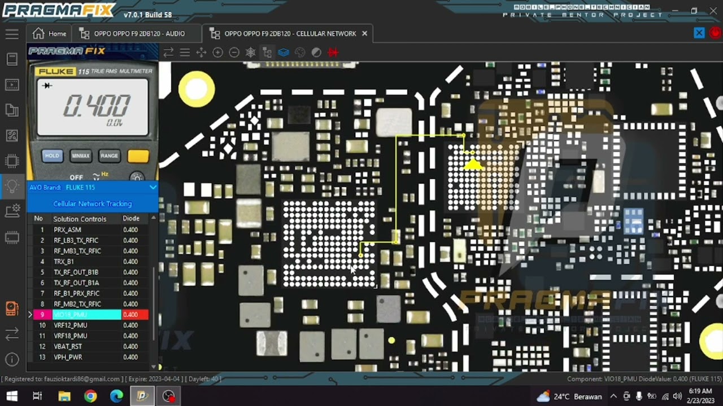Click the swap arrows icon in the sidebar
Image resolution: width=723 pixels, height=406 pixels.
(x=12, y=334)
